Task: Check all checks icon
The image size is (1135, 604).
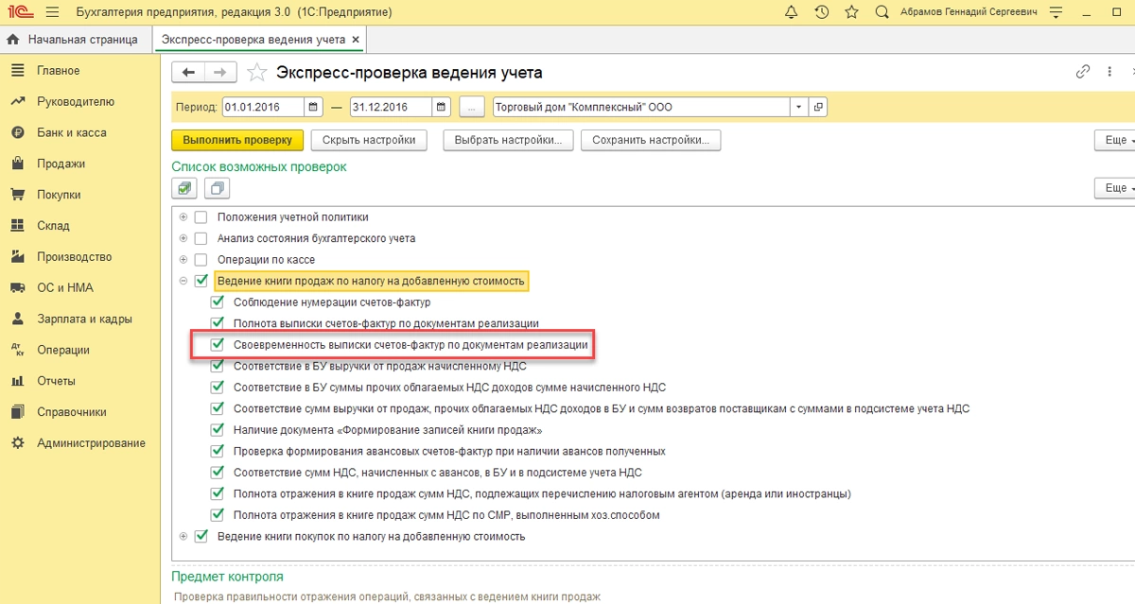Action: [x=185, y=189]
